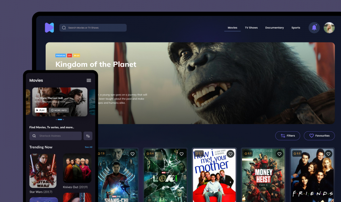The image size is (341, 202).
Task: Open the Money Heist poster
Action: (x=263, y=175)
